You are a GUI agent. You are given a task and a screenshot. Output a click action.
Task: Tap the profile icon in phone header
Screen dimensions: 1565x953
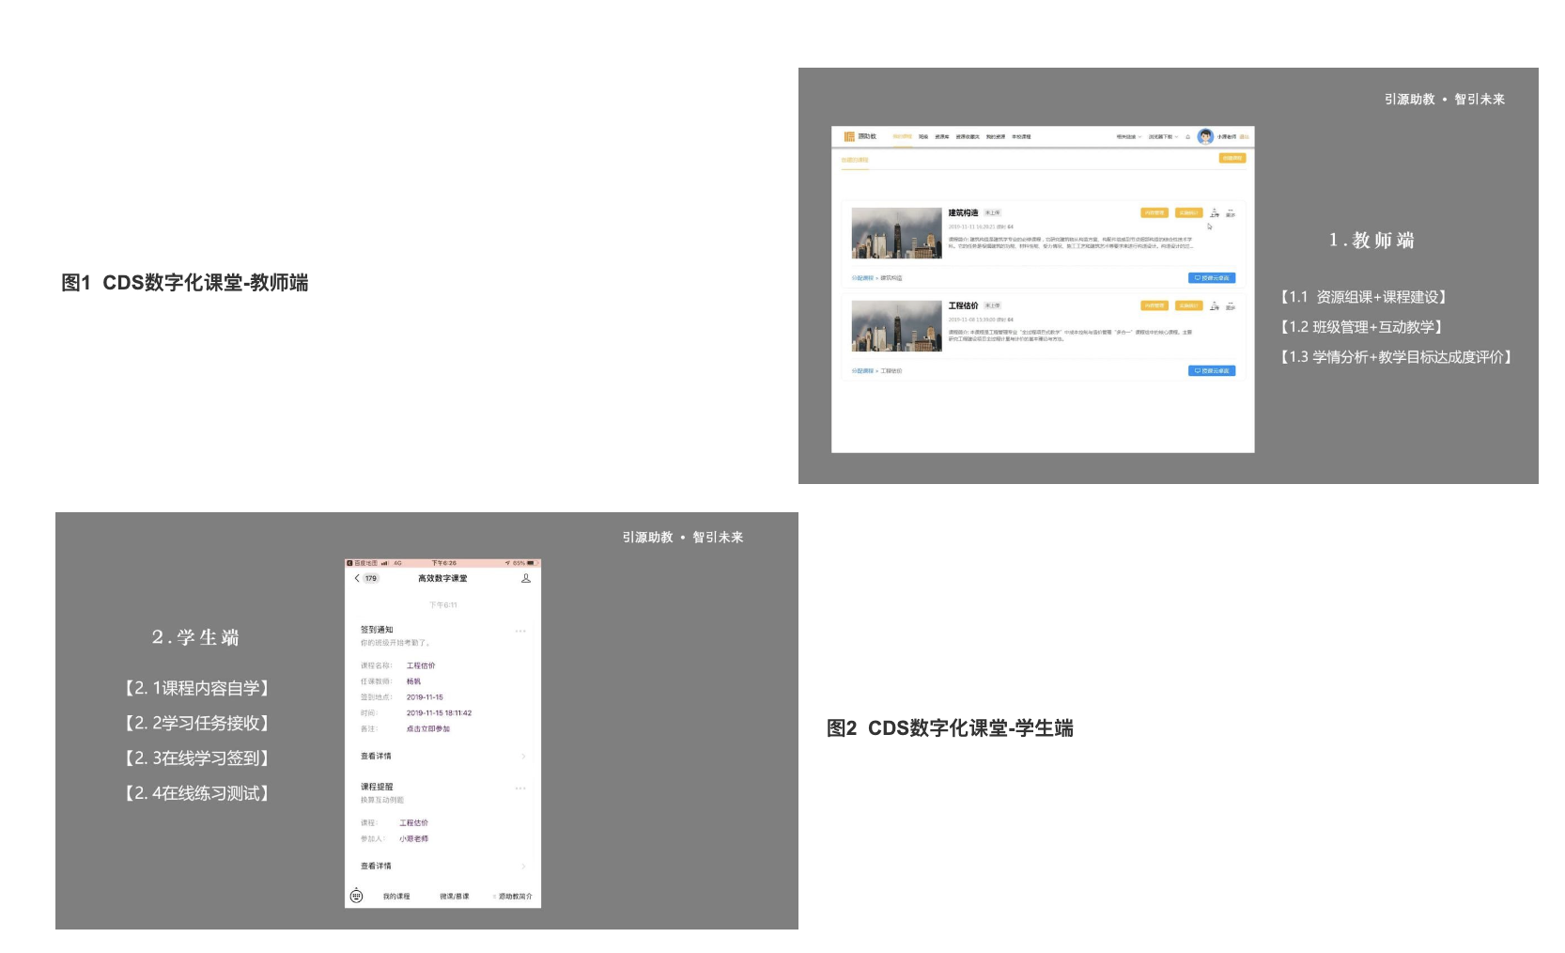526,578
